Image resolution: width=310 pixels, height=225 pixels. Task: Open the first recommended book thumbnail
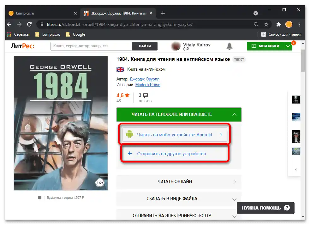click(296, 99)
